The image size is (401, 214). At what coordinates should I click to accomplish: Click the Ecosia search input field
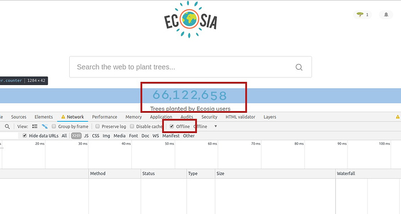(190, 67)
